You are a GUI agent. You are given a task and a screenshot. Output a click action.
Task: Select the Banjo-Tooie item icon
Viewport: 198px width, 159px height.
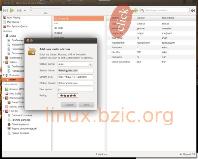click(9, 102)
